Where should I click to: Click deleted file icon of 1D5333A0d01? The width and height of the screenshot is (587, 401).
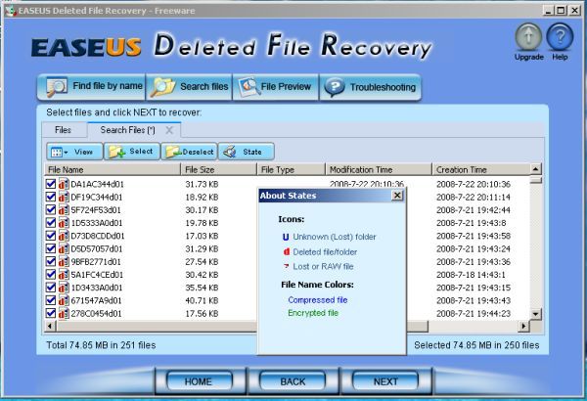point(64,223)
